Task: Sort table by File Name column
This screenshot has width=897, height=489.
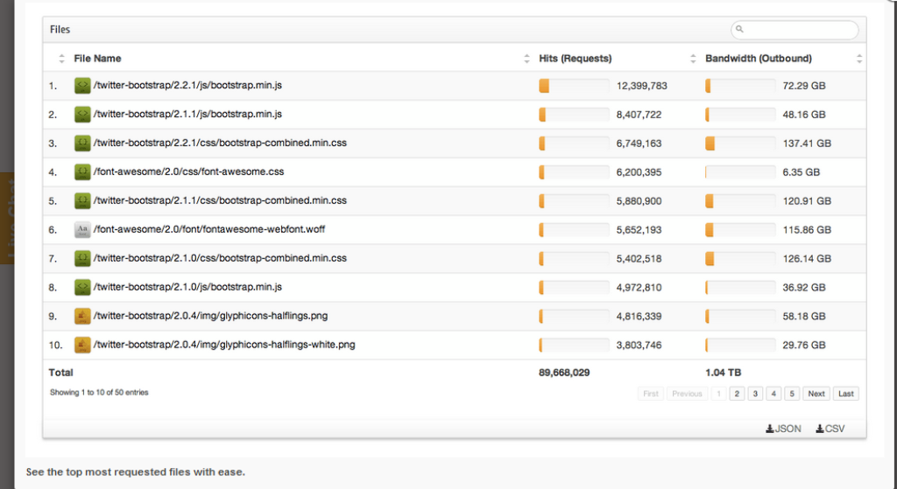Action: 97,59
